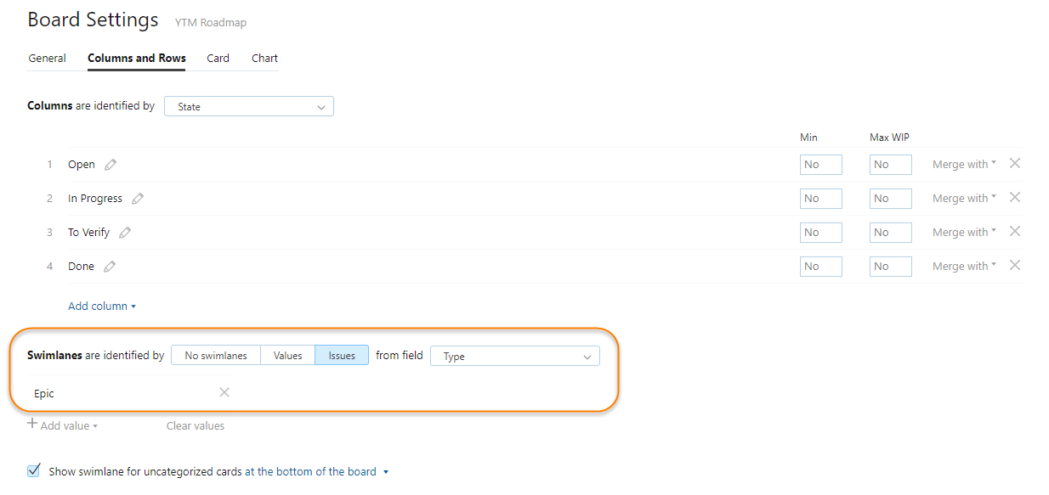Image resolution: width=1049 pixels, height=495 pixels.
Task: Click the Min field for Done column
Action: click(820, 267)
